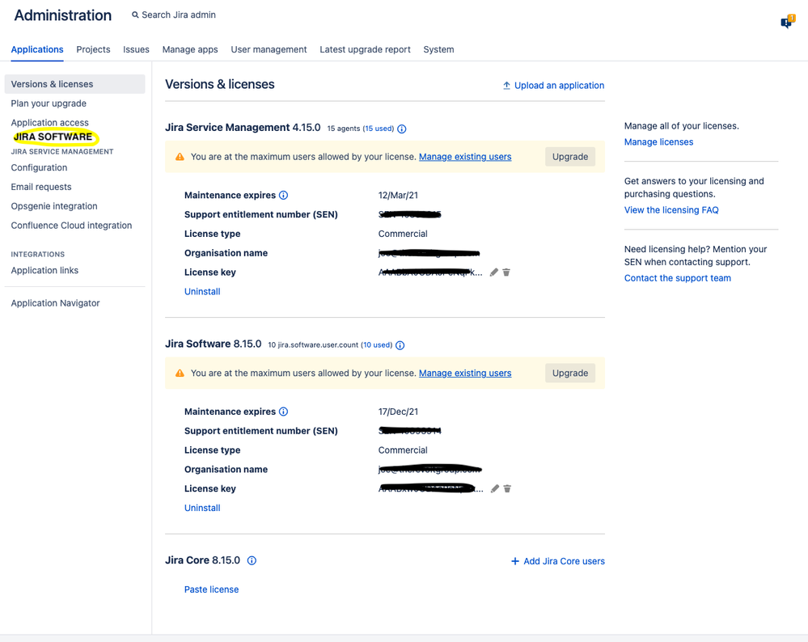The image size is (808, 642).
Task: Open Application Navigator
Action: [55, 303]
